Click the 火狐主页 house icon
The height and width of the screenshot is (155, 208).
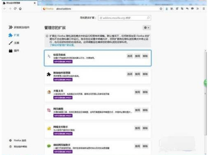pos(49,92)
